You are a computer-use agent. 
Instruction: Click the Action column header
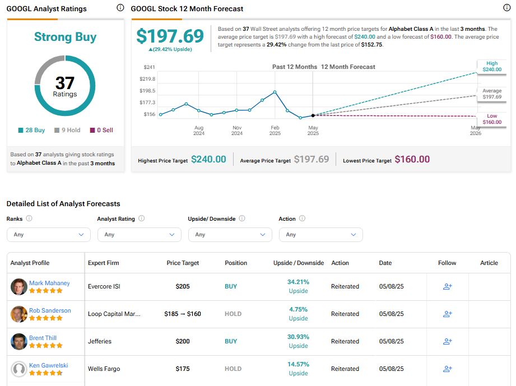click(340, 263)
